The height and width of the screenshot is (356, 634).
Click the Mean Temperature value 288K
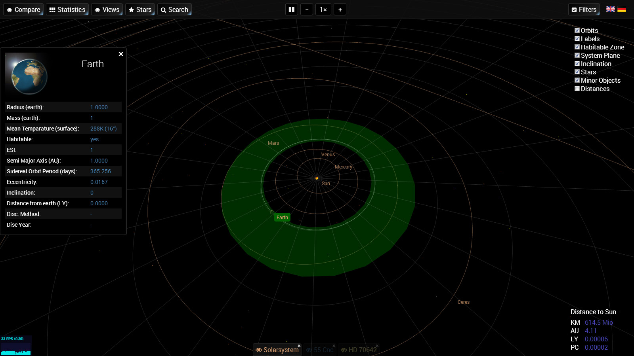pyautogui.click(x=103, y=129)
